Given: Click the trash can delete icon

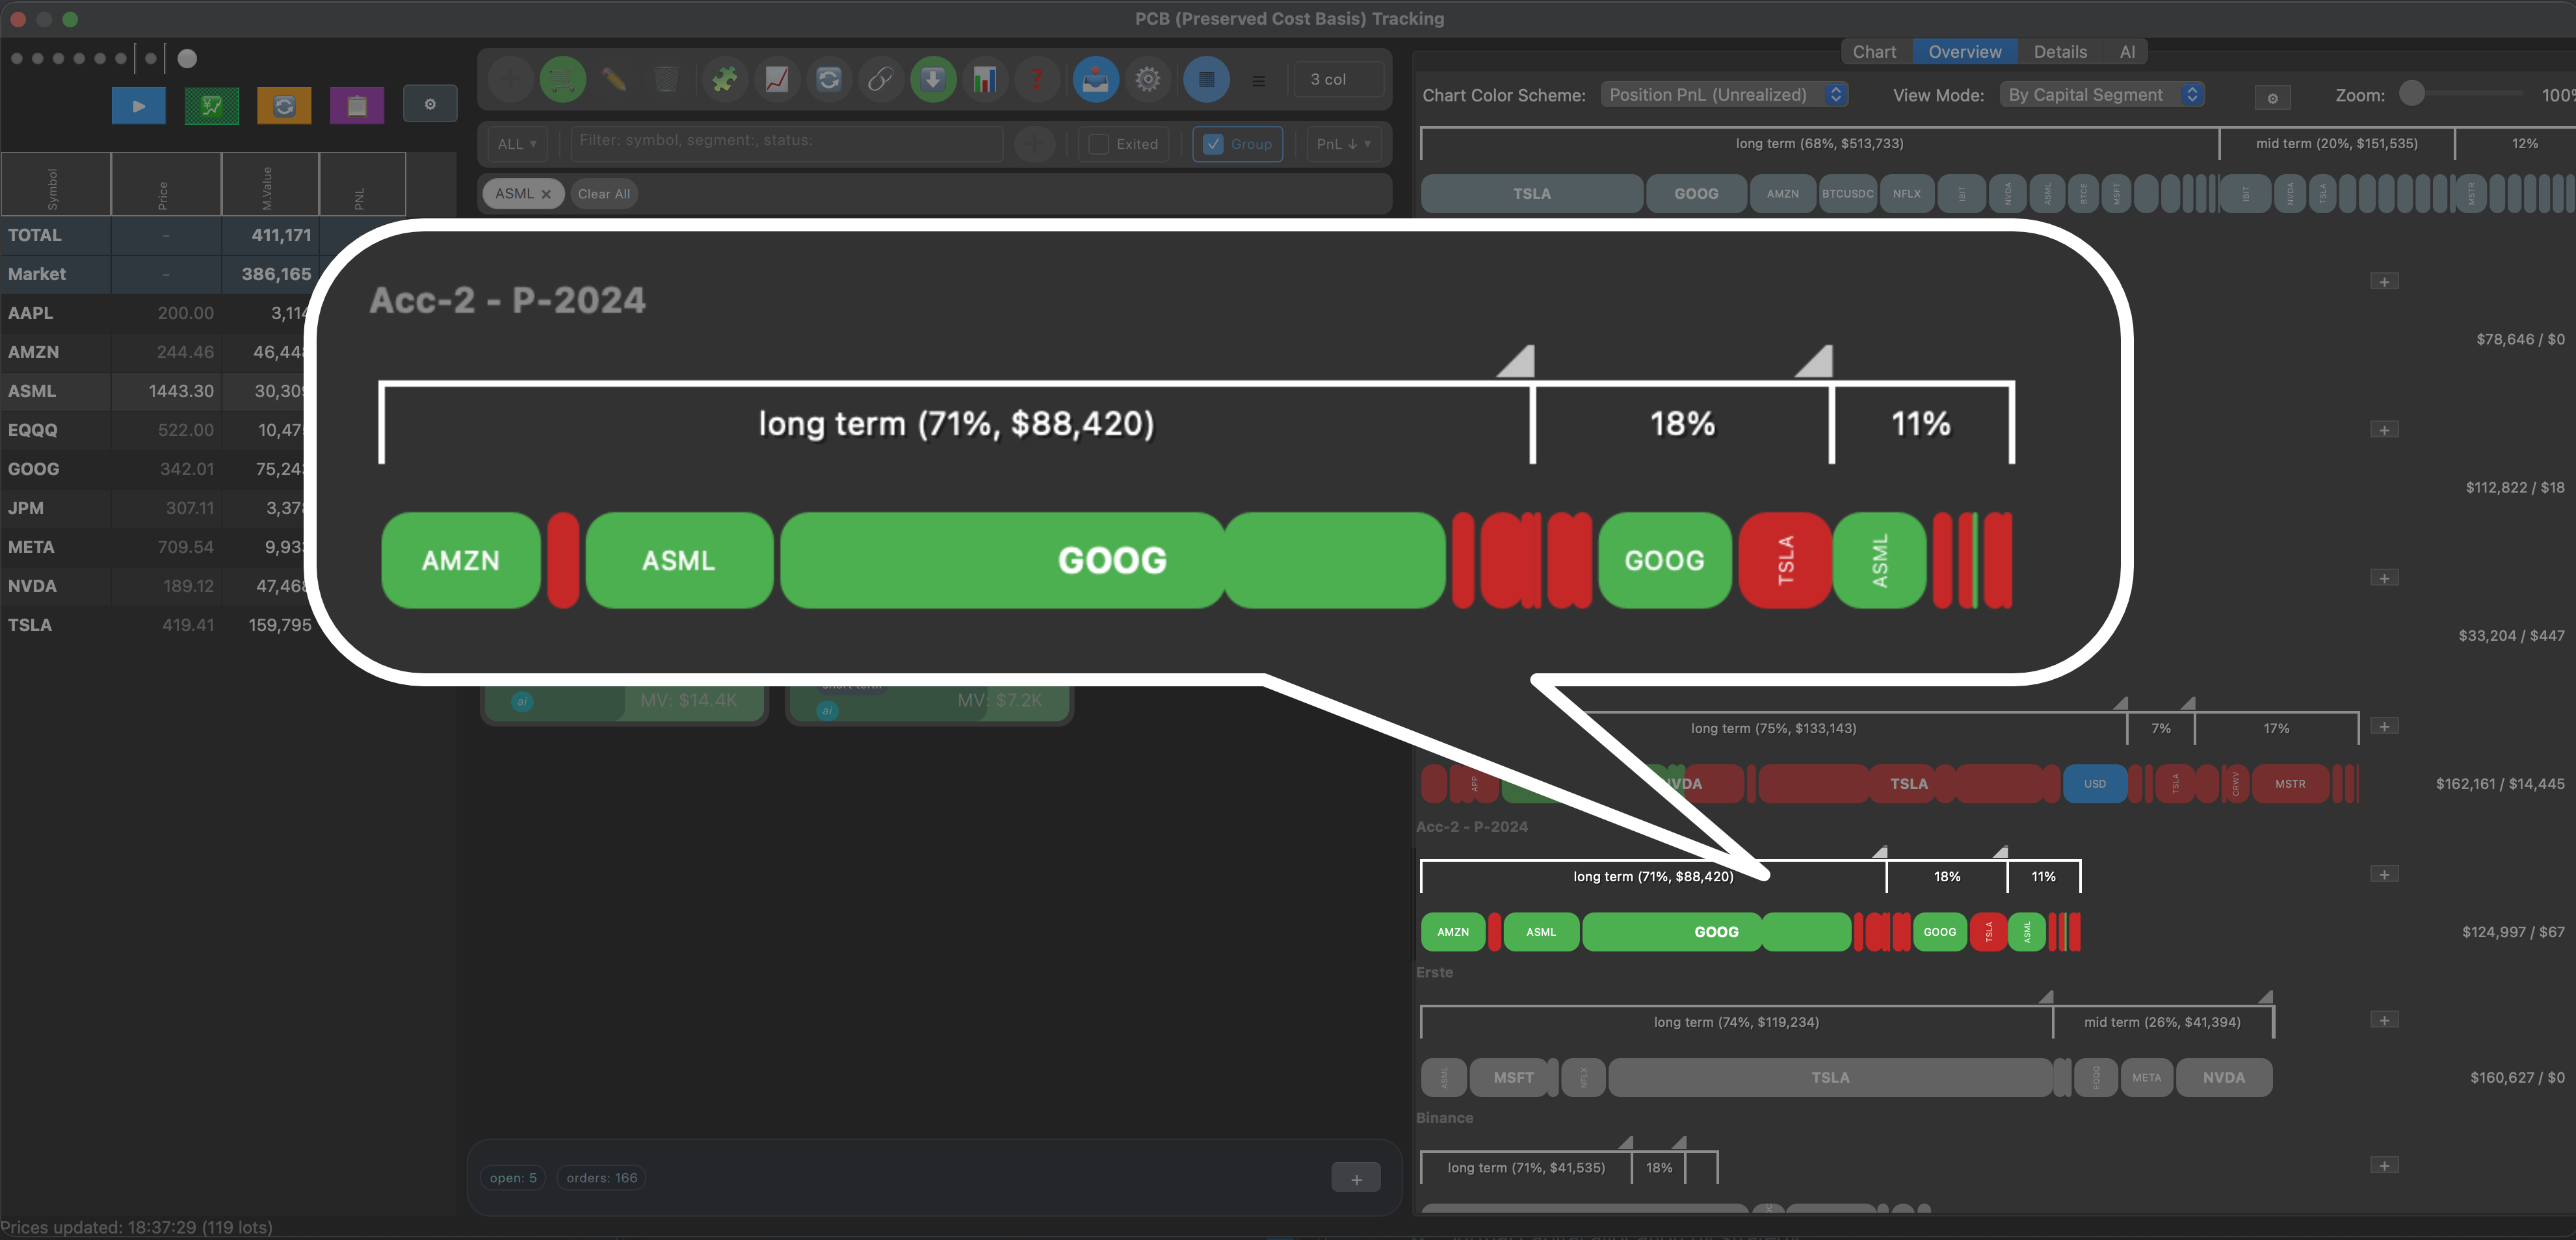Looking at the screenshot, I should (666, 79).
